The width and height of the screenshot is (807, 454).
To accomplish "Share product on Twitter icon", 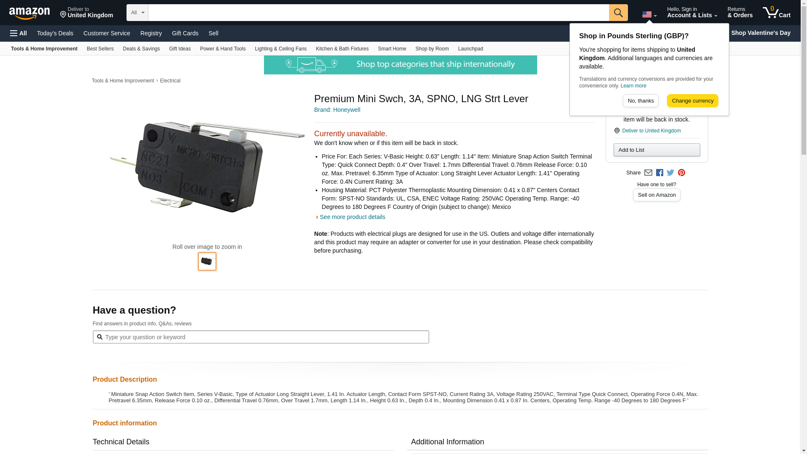I will (x=670, y=173).
